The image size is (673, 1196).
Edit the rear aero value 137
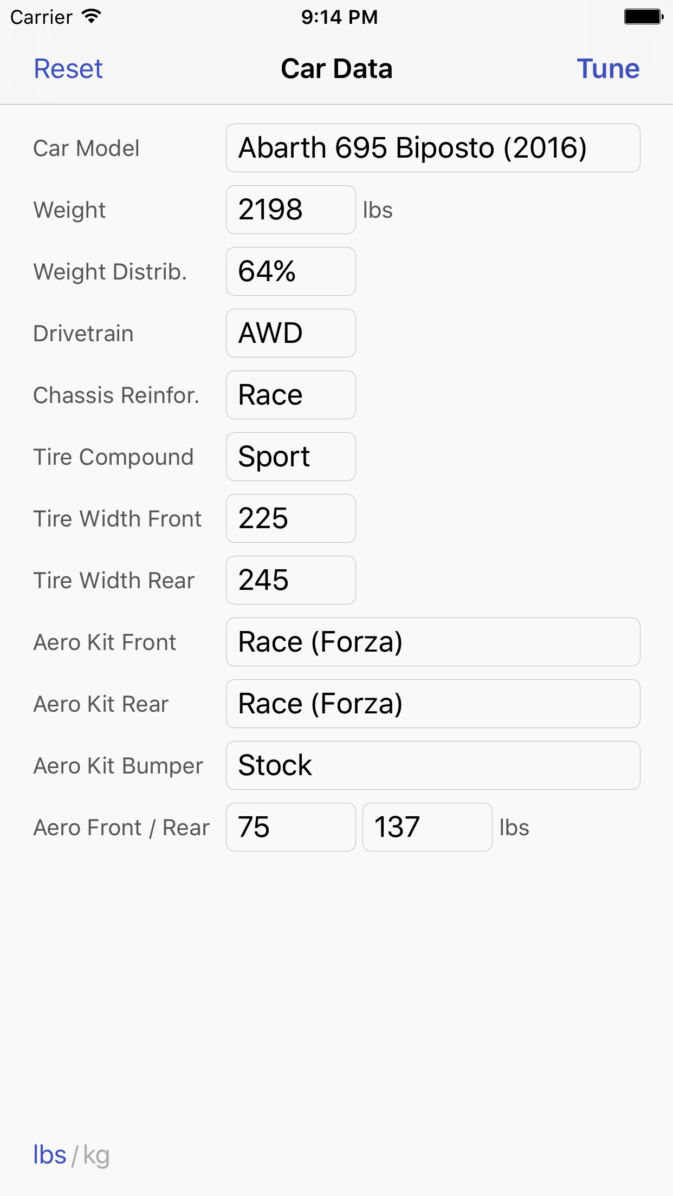[x=427, y=827]
